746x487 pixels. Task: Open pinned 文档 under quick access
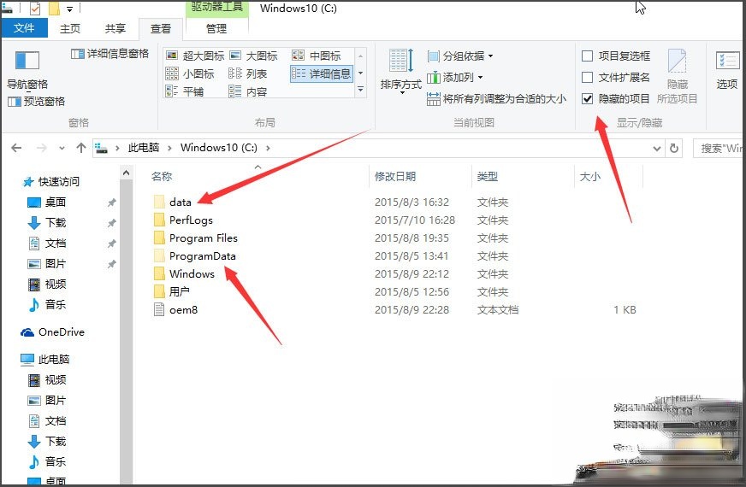tap(56, 243)
